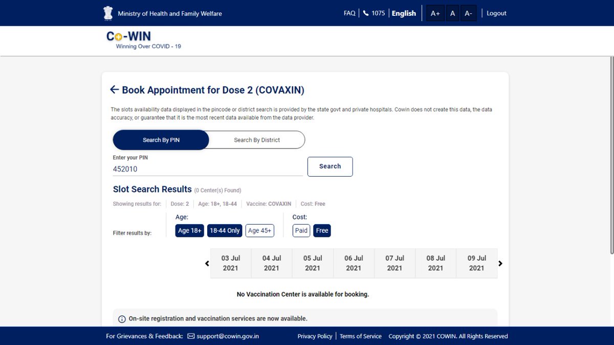
Task: Click the envelope icon for support email
Action: 191,336
